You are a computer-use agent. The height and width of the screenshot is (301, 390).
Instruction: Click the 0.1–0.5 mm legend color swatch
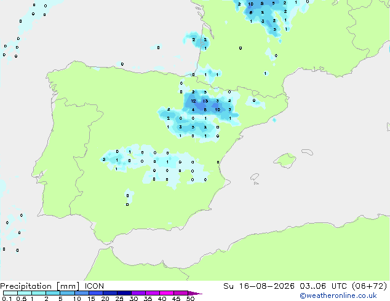pos(10,293)
